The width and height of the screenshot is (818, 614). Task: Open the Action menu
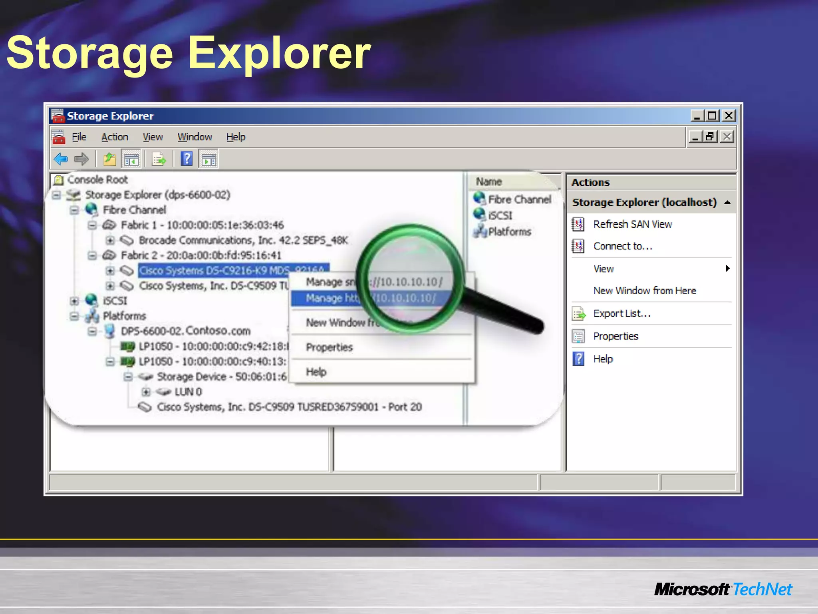[x=115, y=137]
